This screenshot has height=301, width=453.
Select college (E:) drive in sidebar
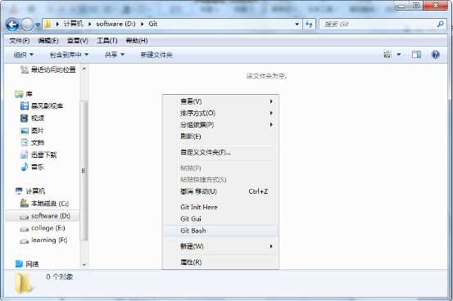[43, 228]
